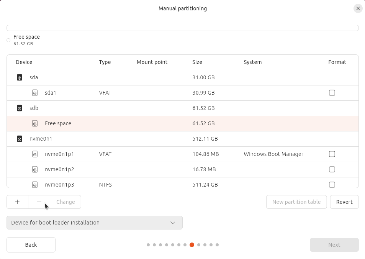Click the Back button
365x259 pixels.
31,245
